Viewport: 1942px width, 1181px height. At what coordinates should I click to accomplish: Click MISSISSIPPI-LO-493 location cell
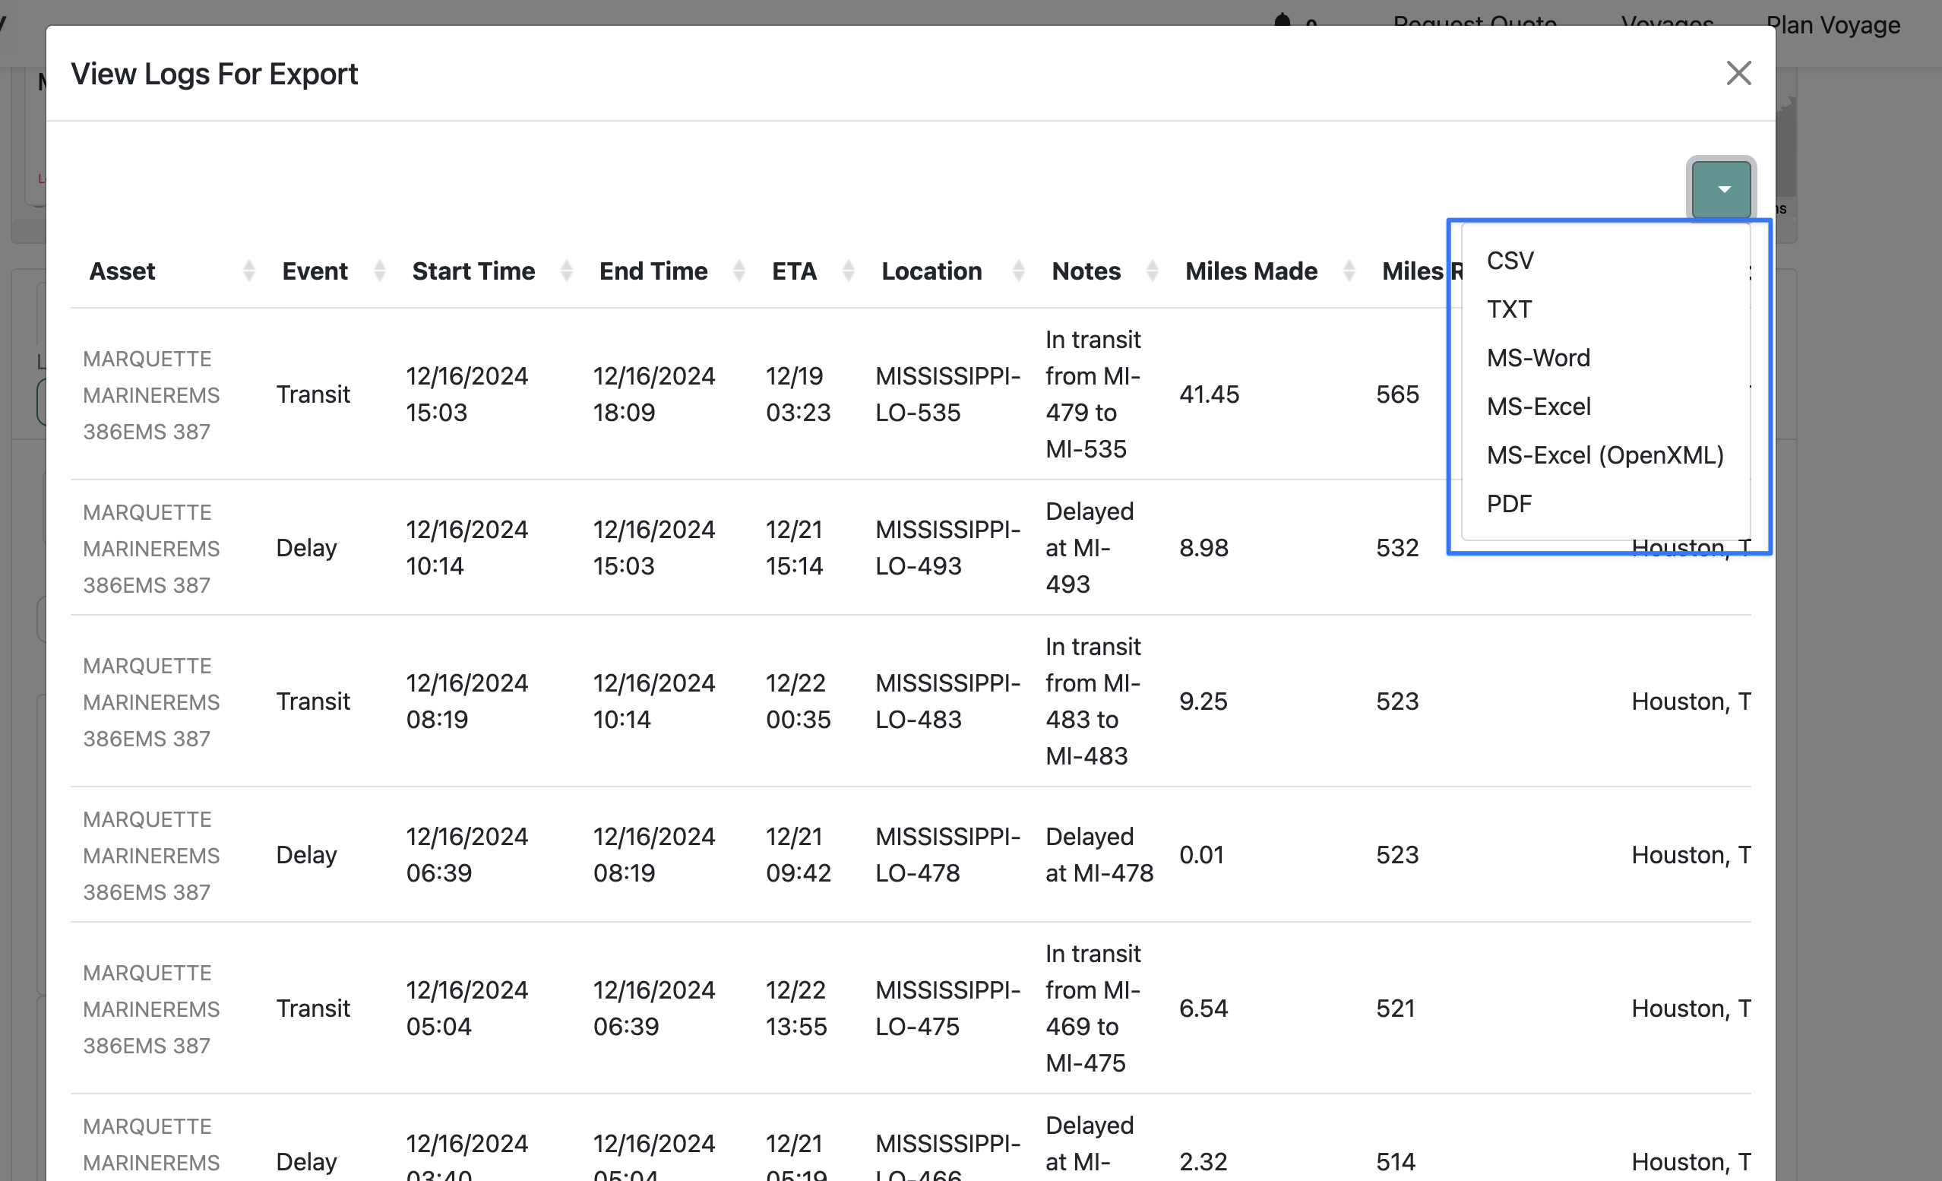[x=947, y=548]
